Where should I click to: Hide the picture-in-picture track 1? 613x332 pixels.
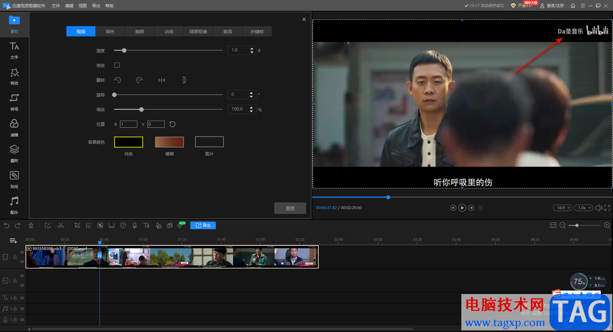pos(22,276)
